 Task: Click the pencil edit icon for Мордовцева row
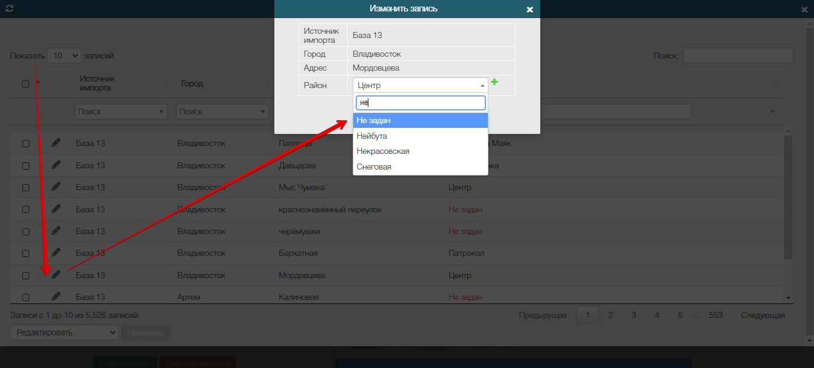(x=56, y=274)
